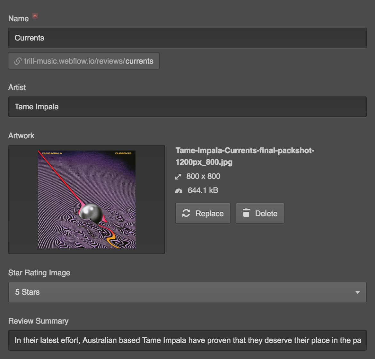Click the Currents album artwork thumbnail
The height and width of the screenshot is (359, 375).
coord(87,199)
